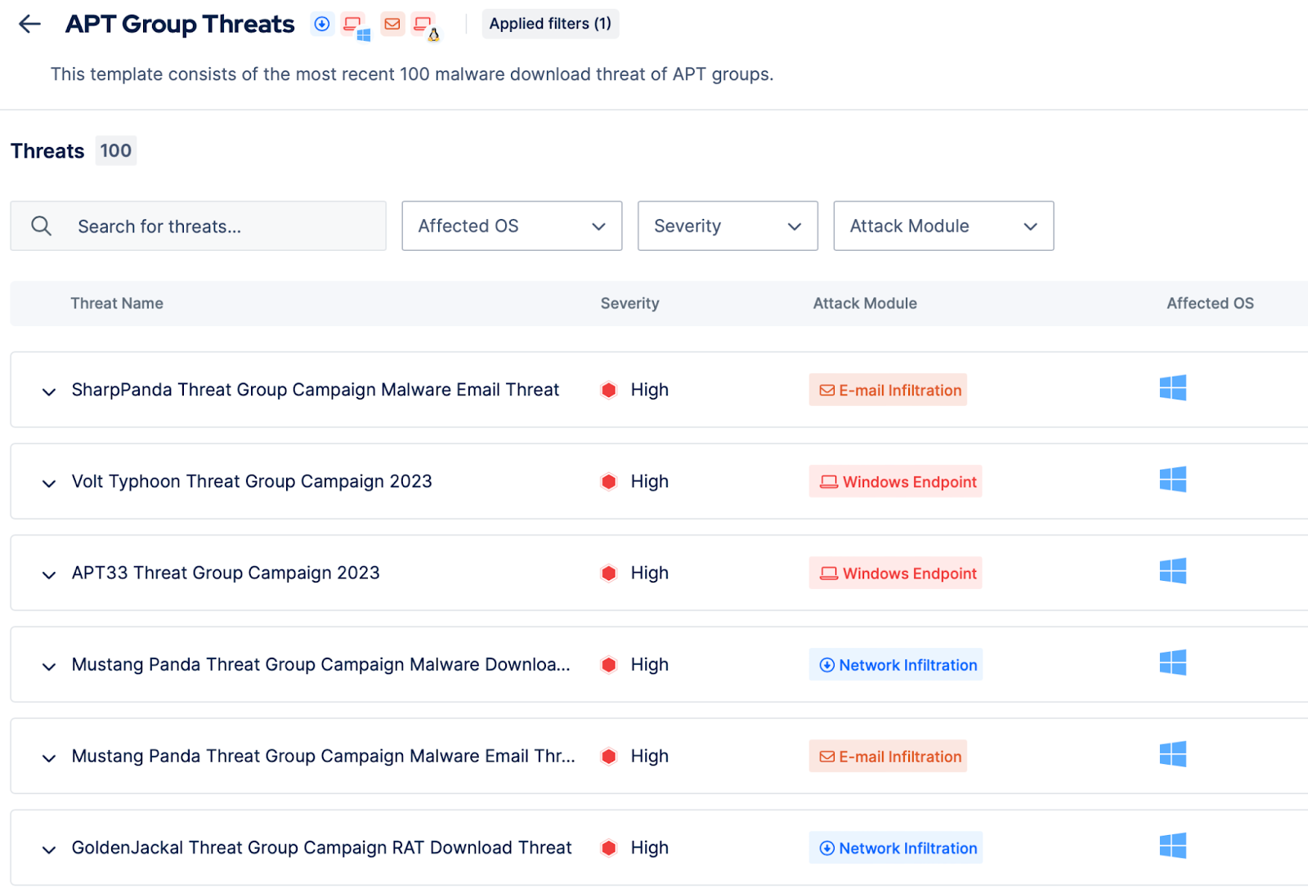The width and height of the screenshot is (1308, 893).
Task: Focus the Search for threats field
Action: click(x=198, y=225)
